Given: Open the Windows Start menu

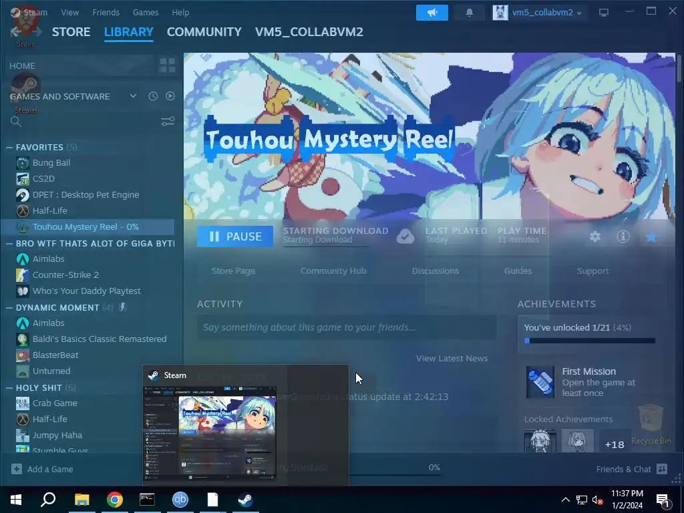Looking at the screenshot, I should pyautogui.click(x=16, y=500).
